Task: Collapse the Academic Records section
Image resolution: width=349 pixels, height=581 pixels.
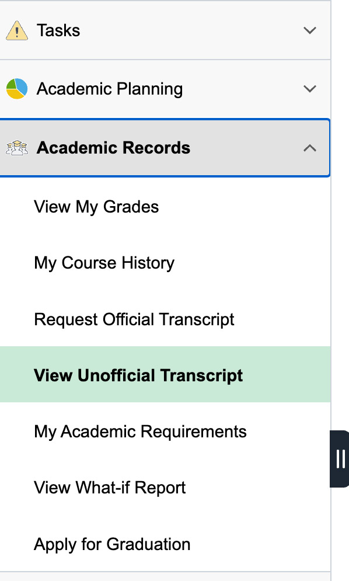Action: (310, 148)
